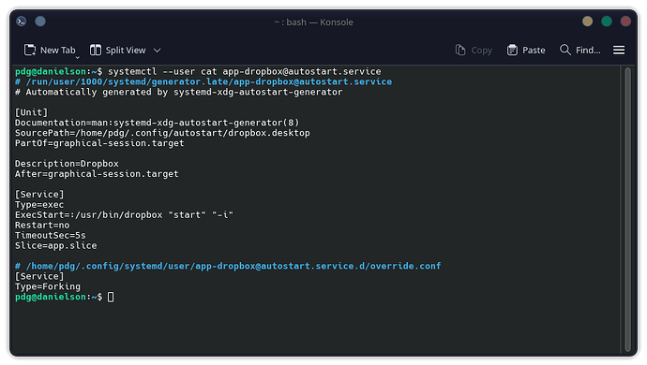This screenshot has width=647, height=365.
Task: Click the Documentation=man line
Action: click(158, 123)
